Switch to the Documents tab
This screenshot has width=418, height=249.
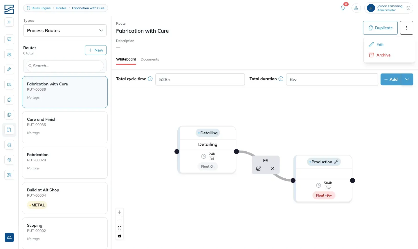point(150,59)
